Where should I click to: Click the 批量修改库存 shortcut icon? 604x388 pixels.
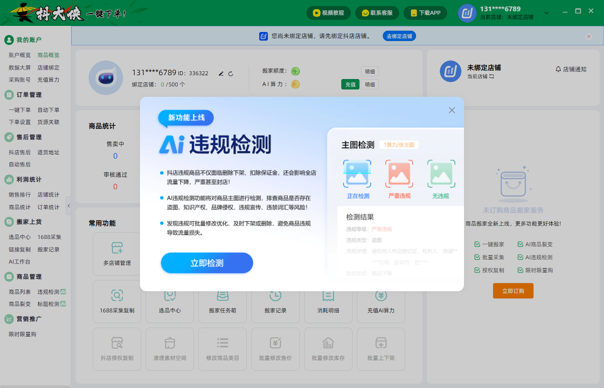click(x=328, y=343)
